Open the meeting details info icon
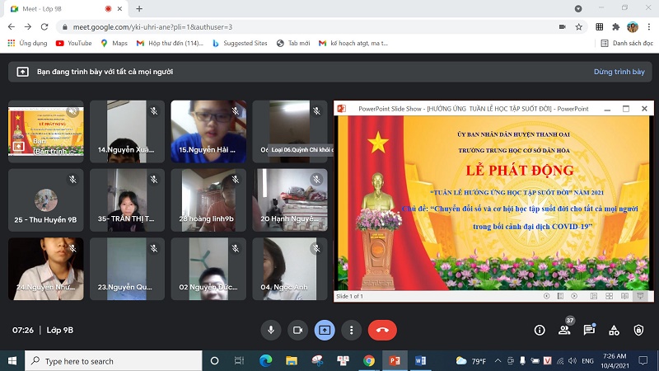The height and width of the screenshot is (371, 659). (540, 330)
